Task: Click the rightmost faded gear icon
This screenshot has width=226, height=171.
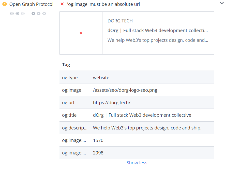Action: [x=44, y=14]
